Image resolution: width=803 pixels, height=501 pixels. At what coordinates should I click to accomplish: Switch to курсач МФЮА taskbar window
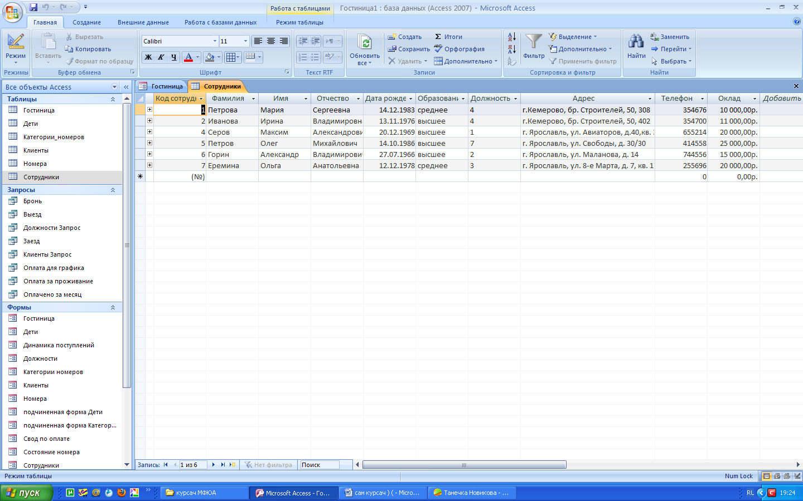point(204,493)
